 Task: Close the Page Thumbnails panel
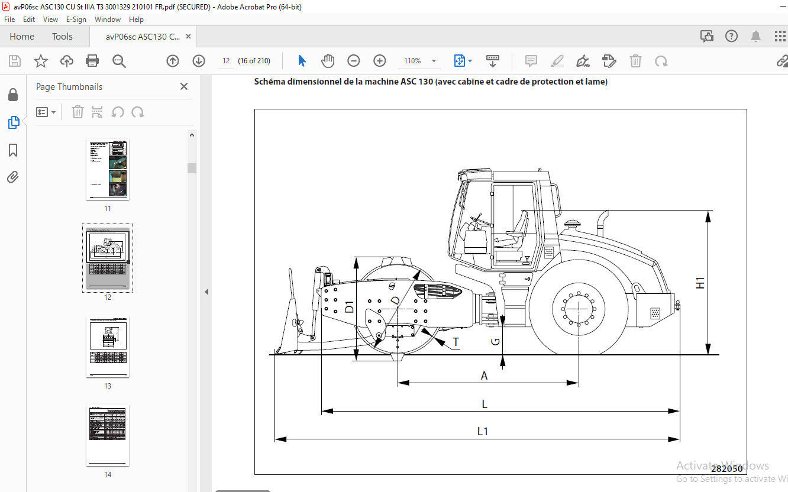click(x=184, y=86)
